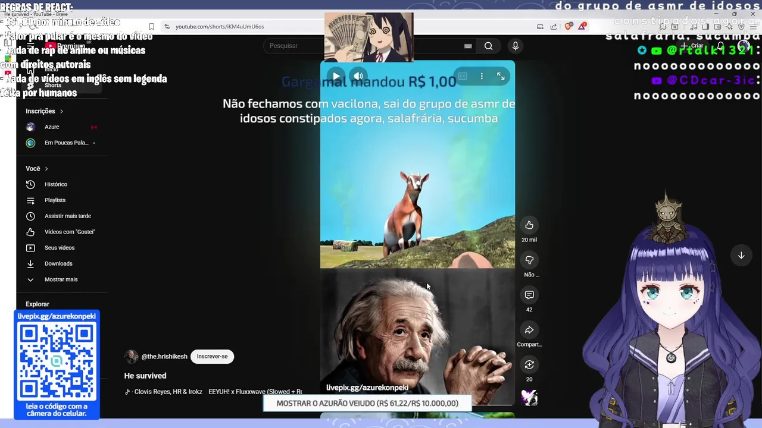
Task: Expand the Inscrições section
Action: click(x=45, y=111)
